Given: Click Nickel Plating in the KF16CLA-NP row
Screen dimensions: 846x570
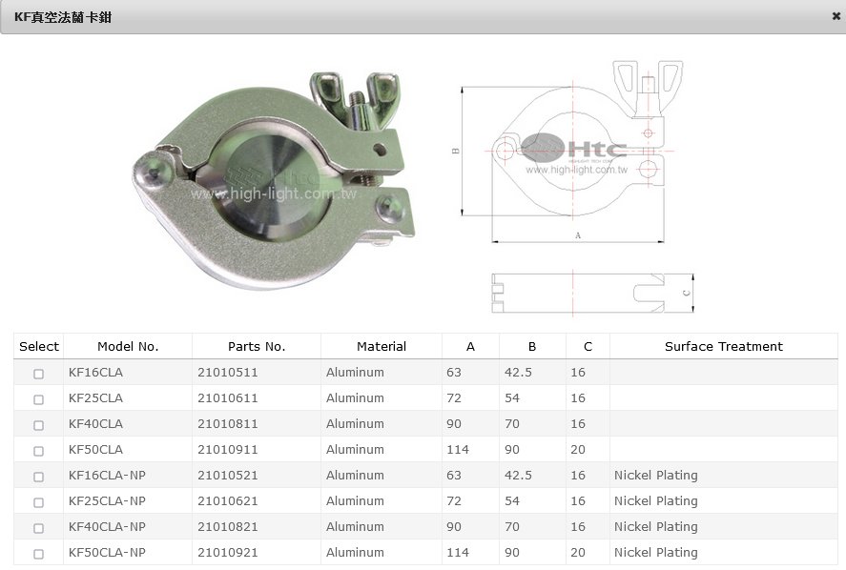Looking at the screenshot, I should coord(656,476).
